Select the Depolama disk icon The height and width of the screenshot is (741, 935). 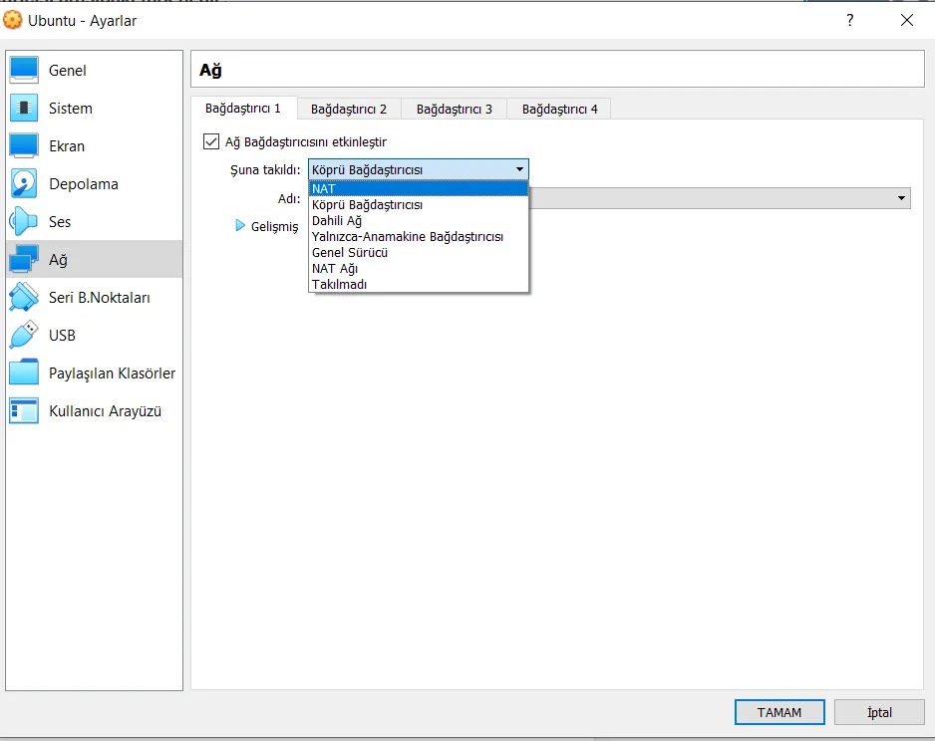24,183
